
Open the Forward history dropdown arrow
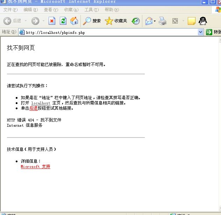[43, 21]
